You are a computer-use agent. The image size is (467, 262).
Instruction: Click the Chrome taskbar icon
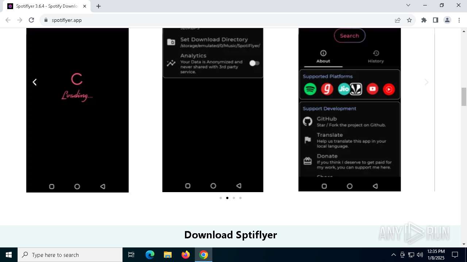coord(204,255)
